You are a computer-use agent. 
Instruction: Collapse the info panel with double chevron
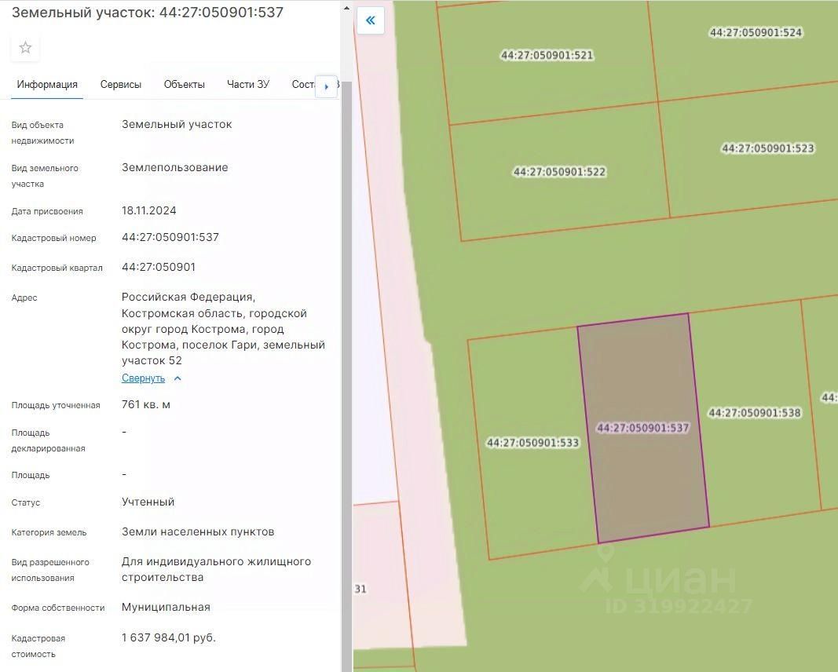pos(371,21)
